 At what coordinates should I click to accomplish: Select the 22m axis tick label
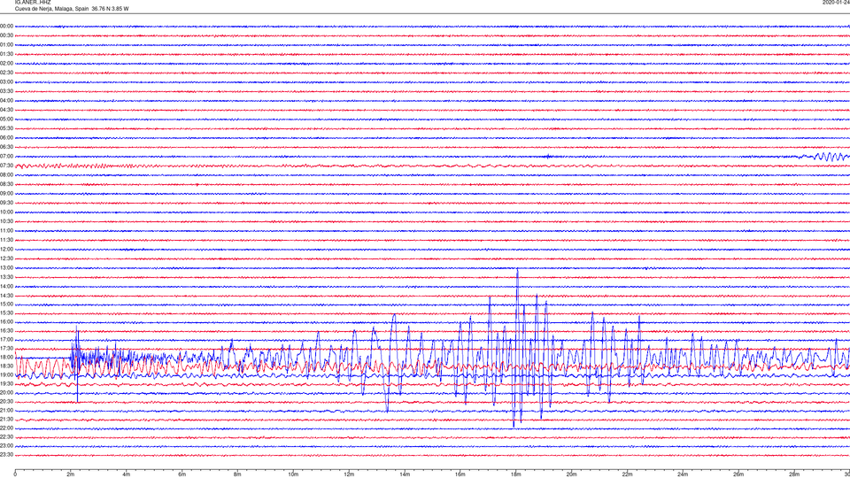pyautogui.click(x=627, y=474)
